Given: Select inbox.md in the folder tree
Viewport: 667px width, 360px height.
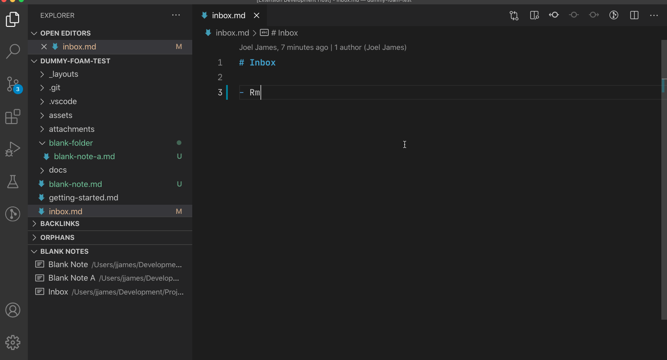Looking at the screenshot, I should click(x=110, y=211).
